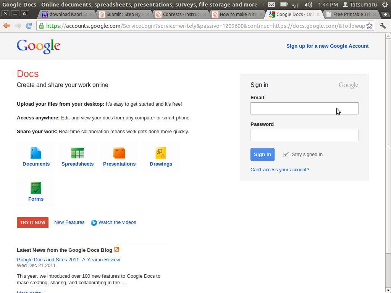Click the RSS feed icon next to blog heading
This screenshot has width=391, height=293.
click(x=116, y=250)
